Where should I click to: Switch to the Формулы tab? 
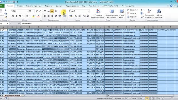pyautogui.click(x=49, y=6)
